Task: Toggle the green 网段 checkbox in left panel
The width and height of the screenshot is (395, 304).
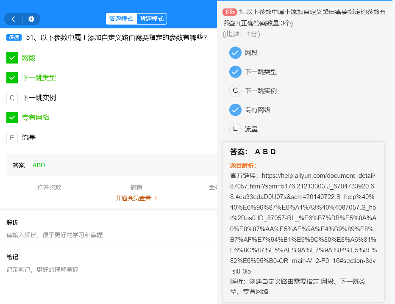Action: click(12, 58)
